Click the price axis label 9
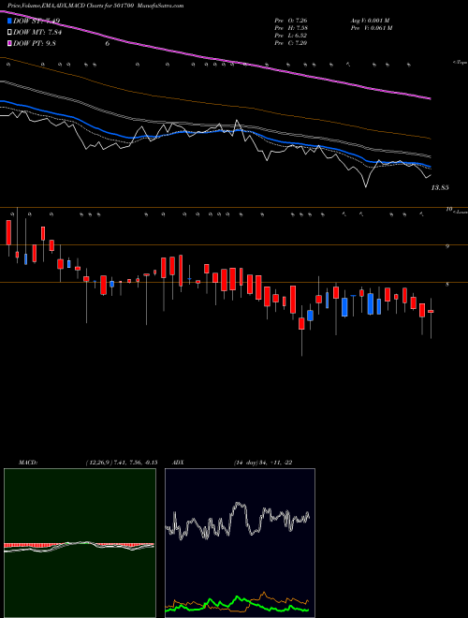Screen dimensions: 468x618 tap(447, 246)
